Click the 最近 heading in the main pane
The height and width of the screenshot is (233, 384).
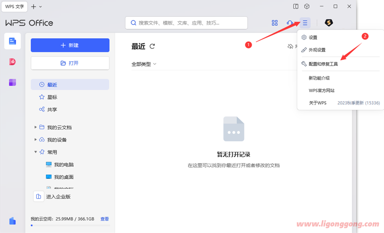coord(138,46)
